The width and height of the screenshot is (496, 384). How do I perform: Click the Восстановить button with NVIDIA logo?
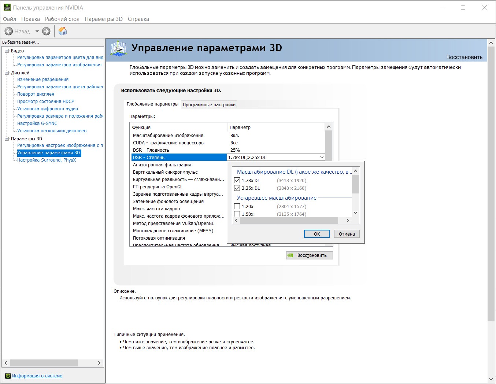[310, 255]
